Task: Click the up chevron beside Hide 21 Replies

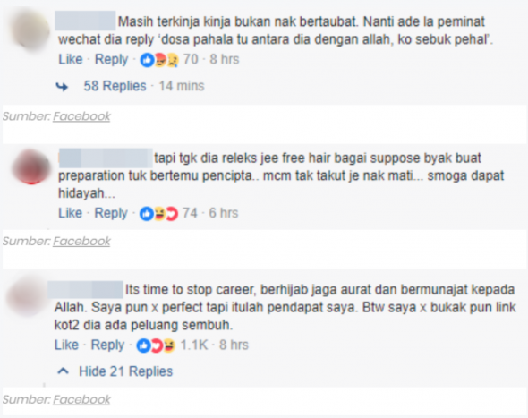Action: coord(63,371)
